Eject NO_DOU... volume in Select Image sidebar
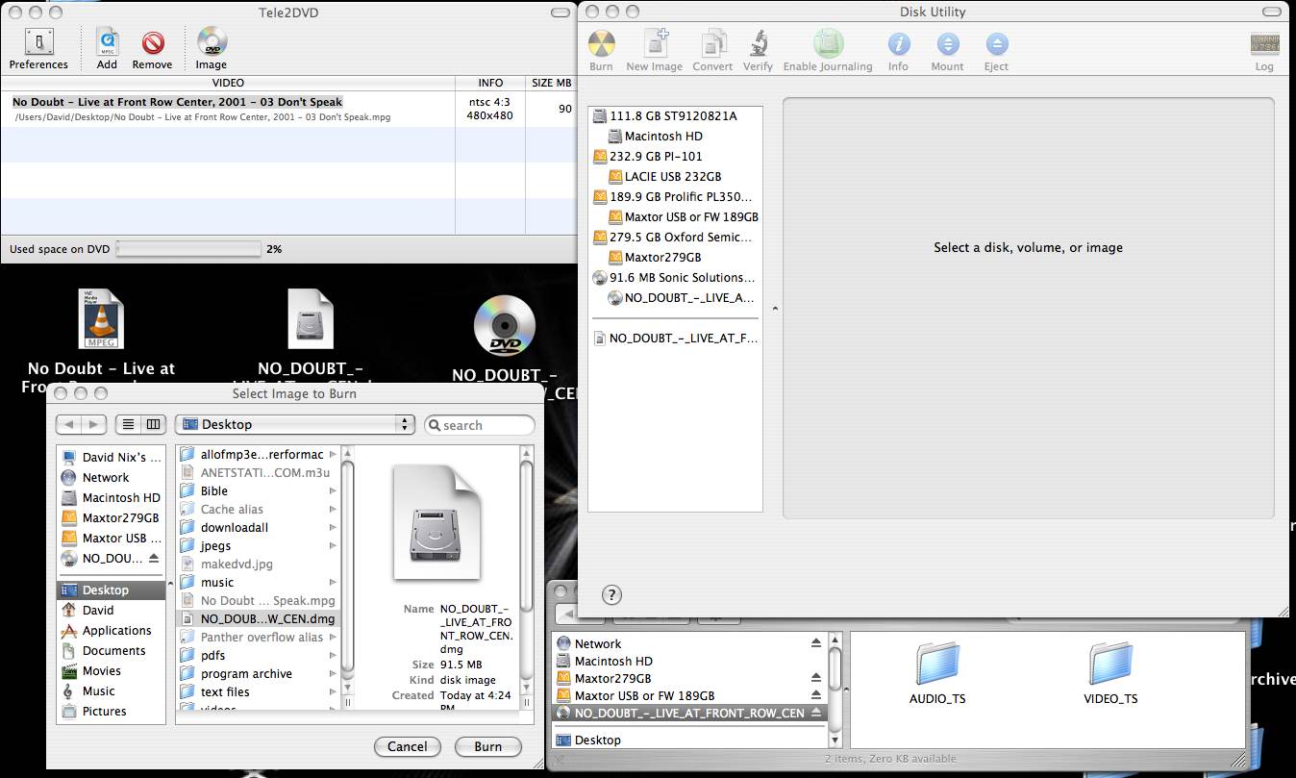 click(154, 559)
